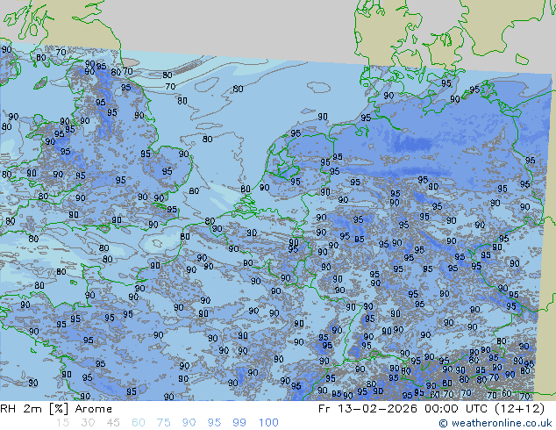The width and height of the screenshot is (556, 430).
Task: Select the 45 value in the color legend
Action: click(113, 423)
